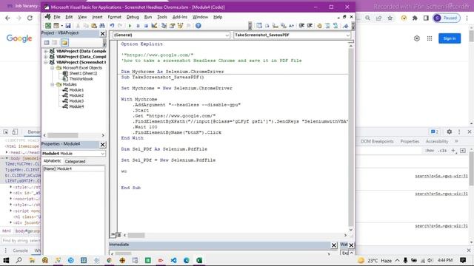Open VBA Help blue question icon
The image size is (474, 266).
(198, 26)
